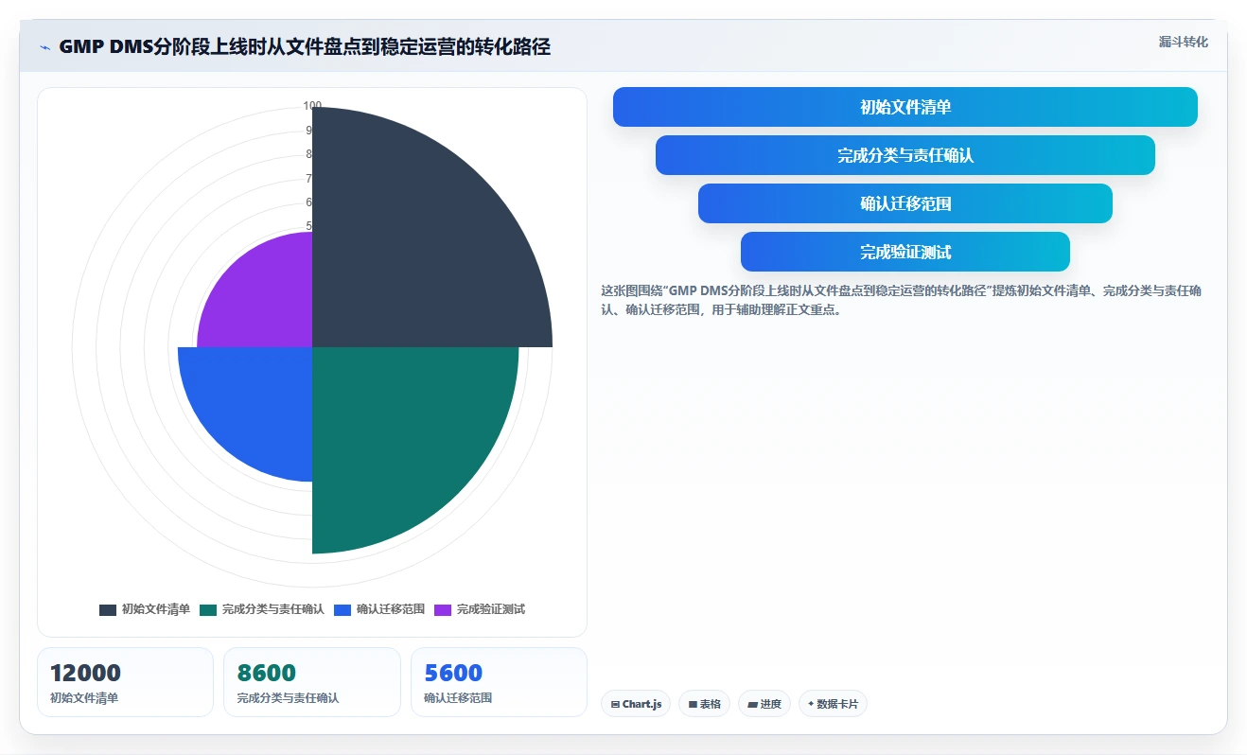Toggle 完成验证测试 legend purple swatch
Image resolution: width=1247 pixels, height=755 pixels.
[443, 609]
